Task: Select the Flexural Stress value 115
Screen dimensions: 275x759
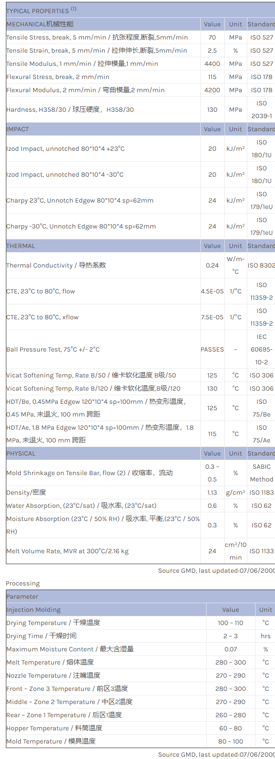Action: pos(212,77)
